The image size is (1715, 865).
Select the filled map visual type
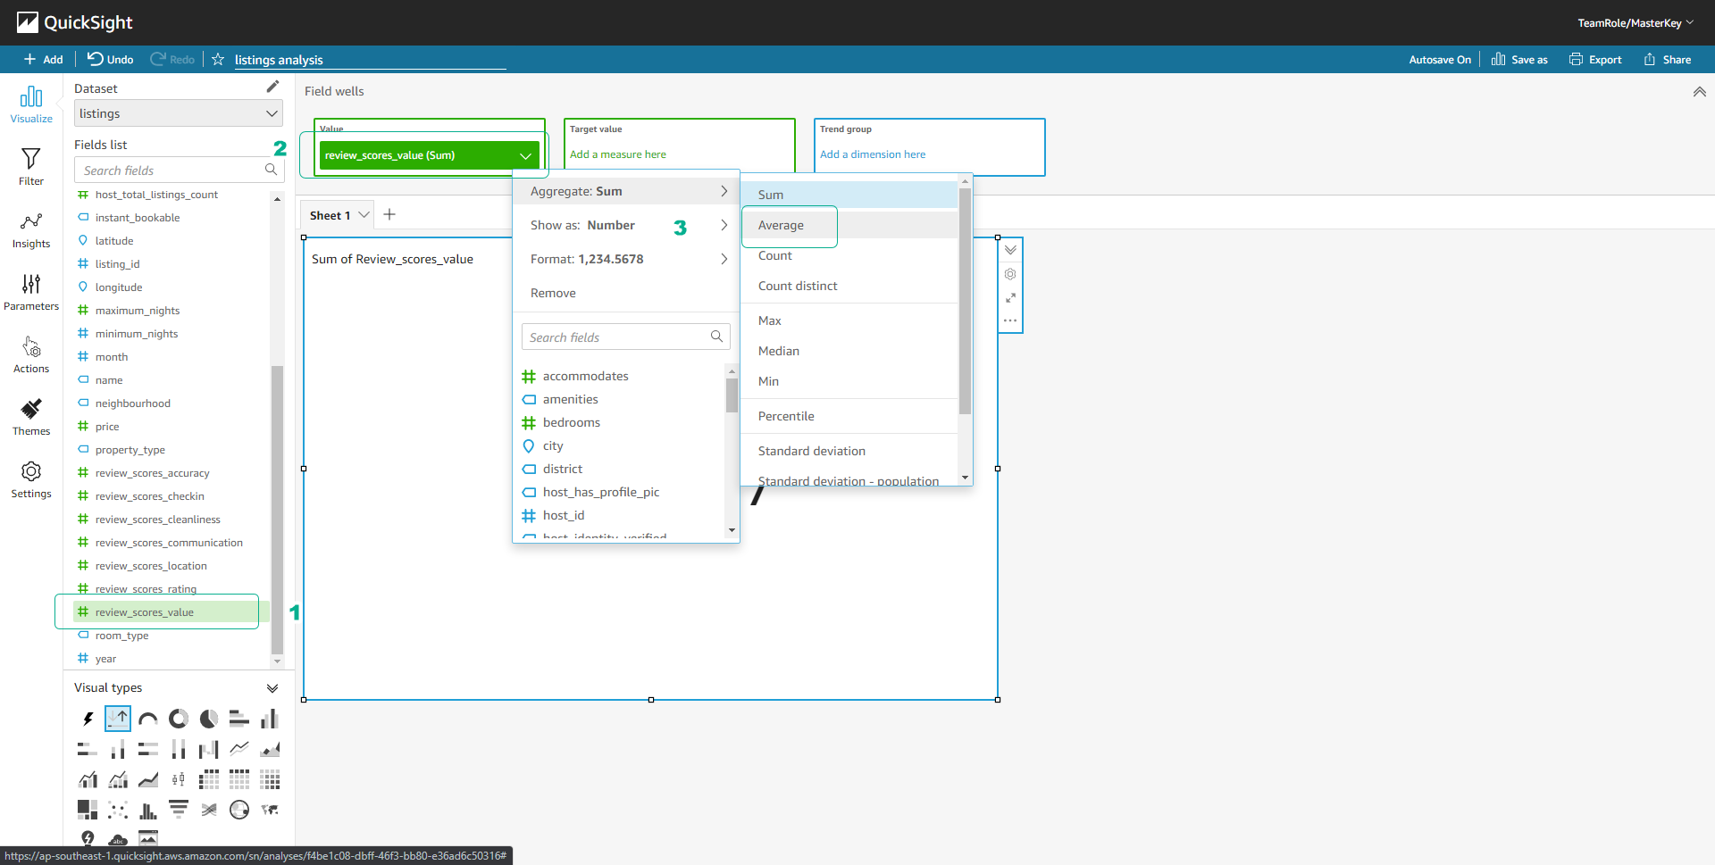coord(270,810)
